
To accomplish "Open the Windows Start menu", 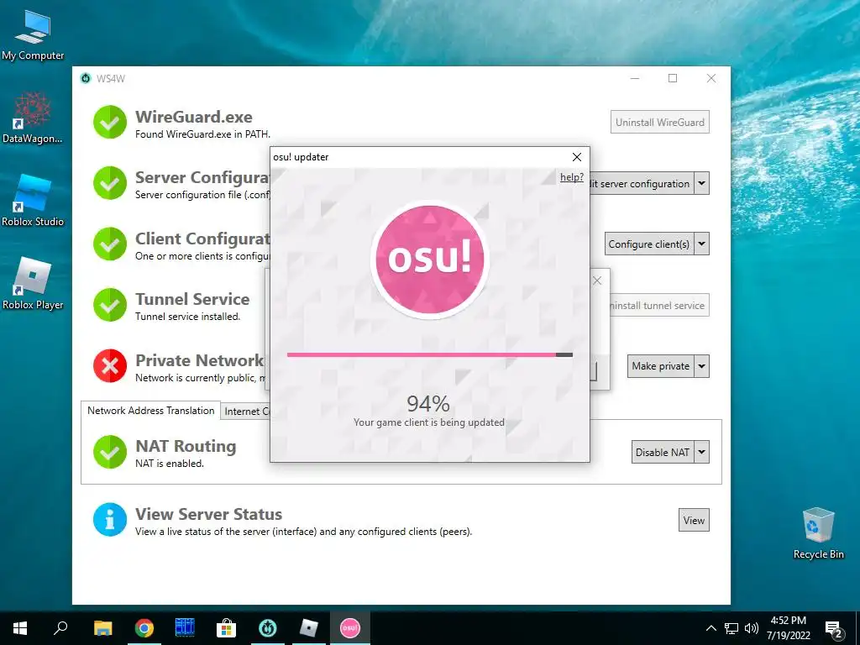I will click(20, 628).
